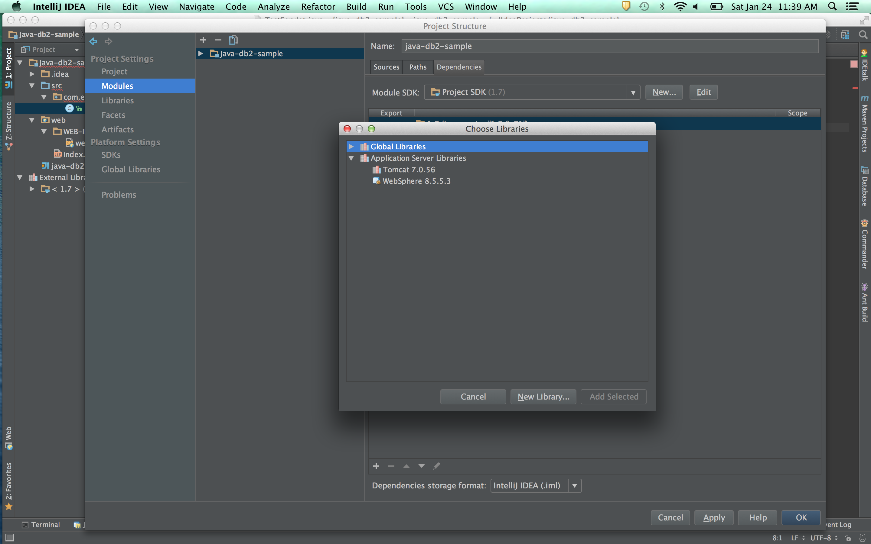Click the Libraries icon in Project Settings

click(117, 100)
